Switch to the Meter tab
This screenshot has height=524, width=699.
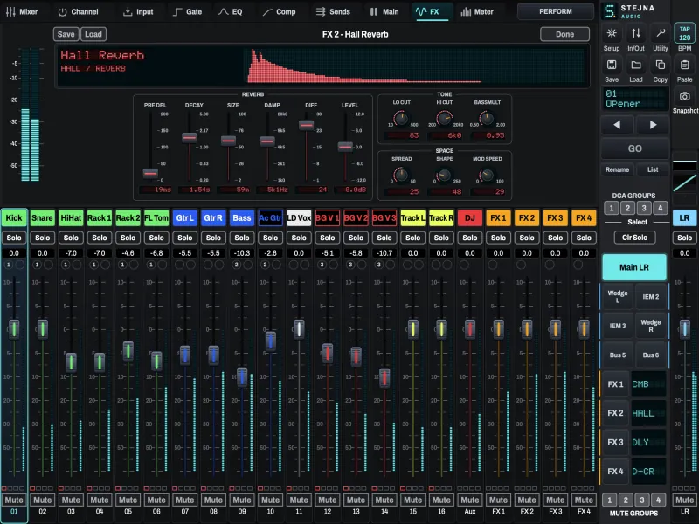[x=477, y=11]
